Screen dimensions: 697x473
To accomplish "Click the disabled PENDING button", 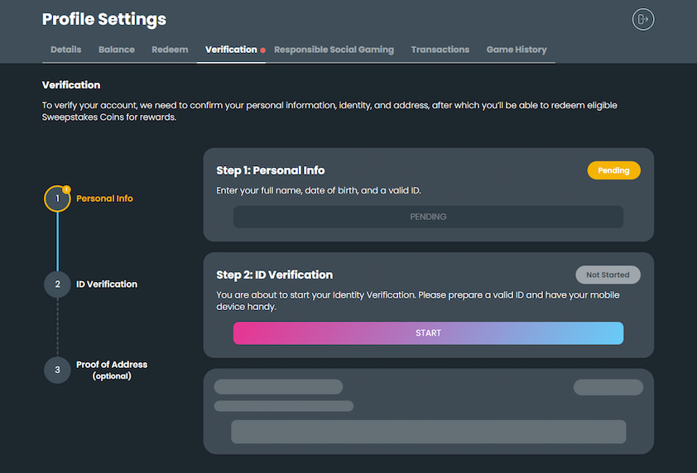I will 428,217.
